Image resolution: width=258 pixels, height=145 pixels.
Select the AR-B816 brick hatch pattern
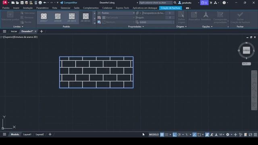72,17
